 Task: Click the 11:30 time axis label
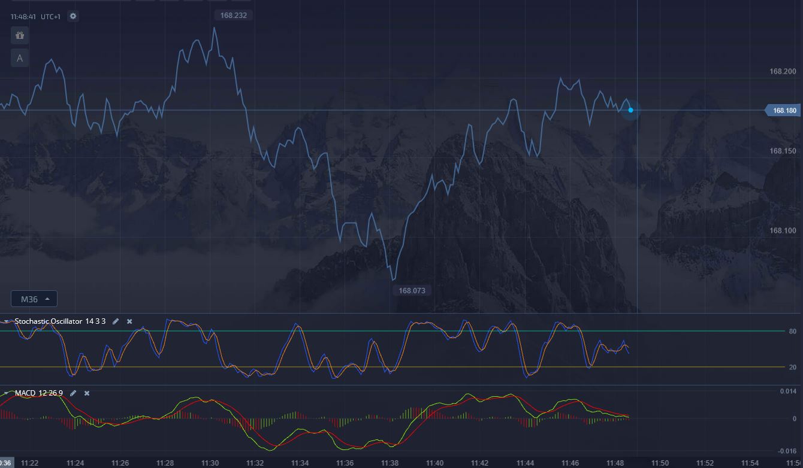210,463
